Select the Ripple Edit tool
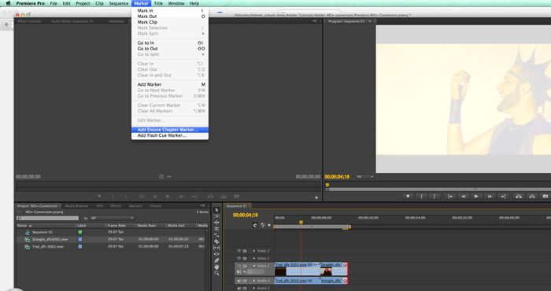The width and height of the screenshot is (551, 291). [x=216, y=223]
